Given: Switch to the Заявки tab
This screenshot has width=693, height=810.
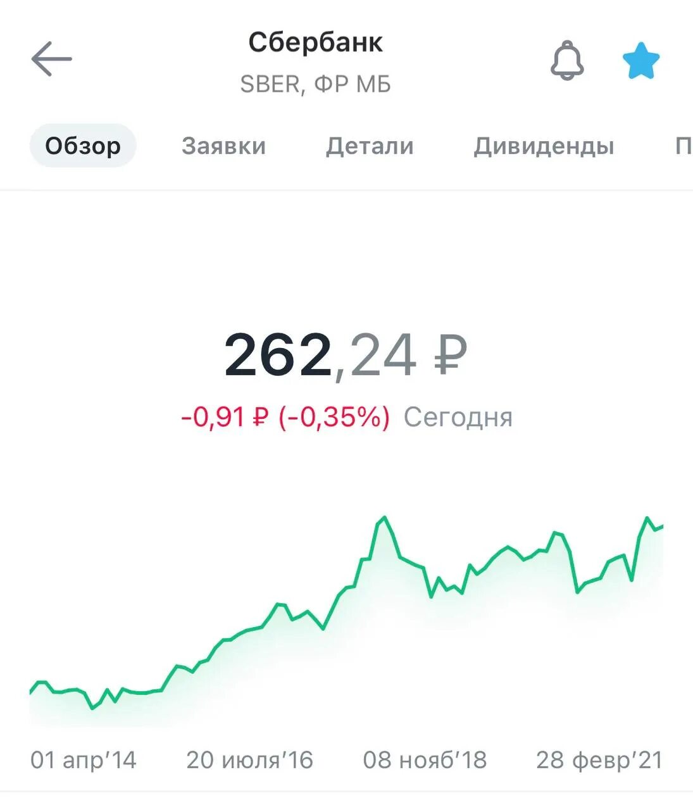Looking at the screenshot, I should tap(223, 146).
